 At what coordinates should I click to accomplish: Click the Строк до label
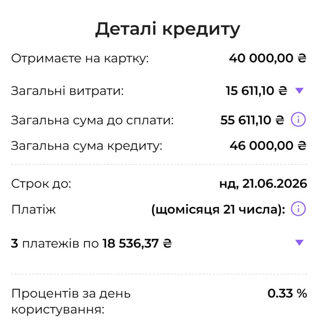(x=41, y=184)
